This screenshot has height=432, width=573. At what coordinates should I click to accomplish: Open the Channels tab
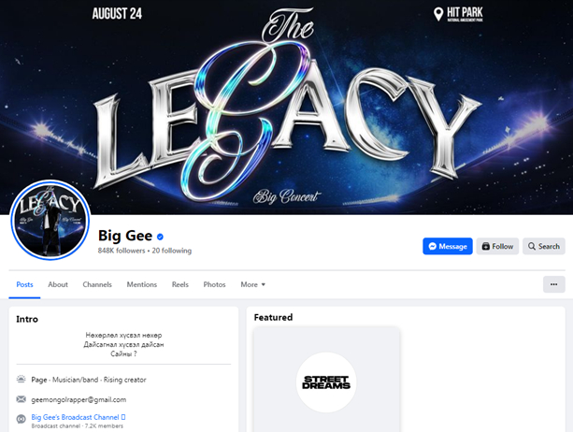click(97, 284)
